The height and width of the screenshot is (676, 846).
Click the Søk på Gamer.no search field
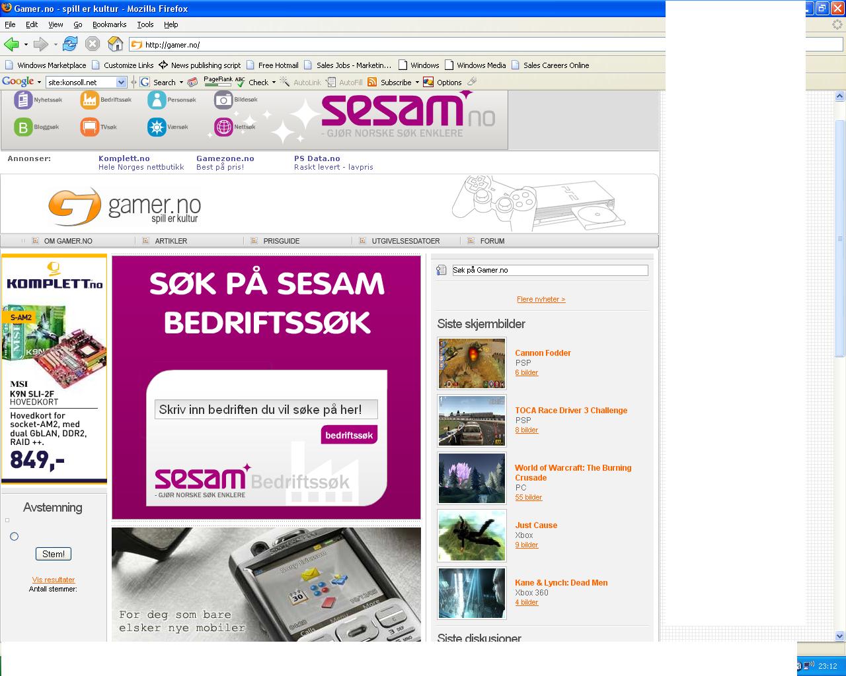click(x=550, y=270)
